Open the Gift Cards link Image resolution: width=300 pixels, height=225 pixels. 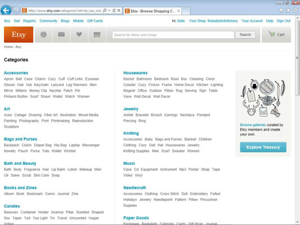[x=95, y=21]
